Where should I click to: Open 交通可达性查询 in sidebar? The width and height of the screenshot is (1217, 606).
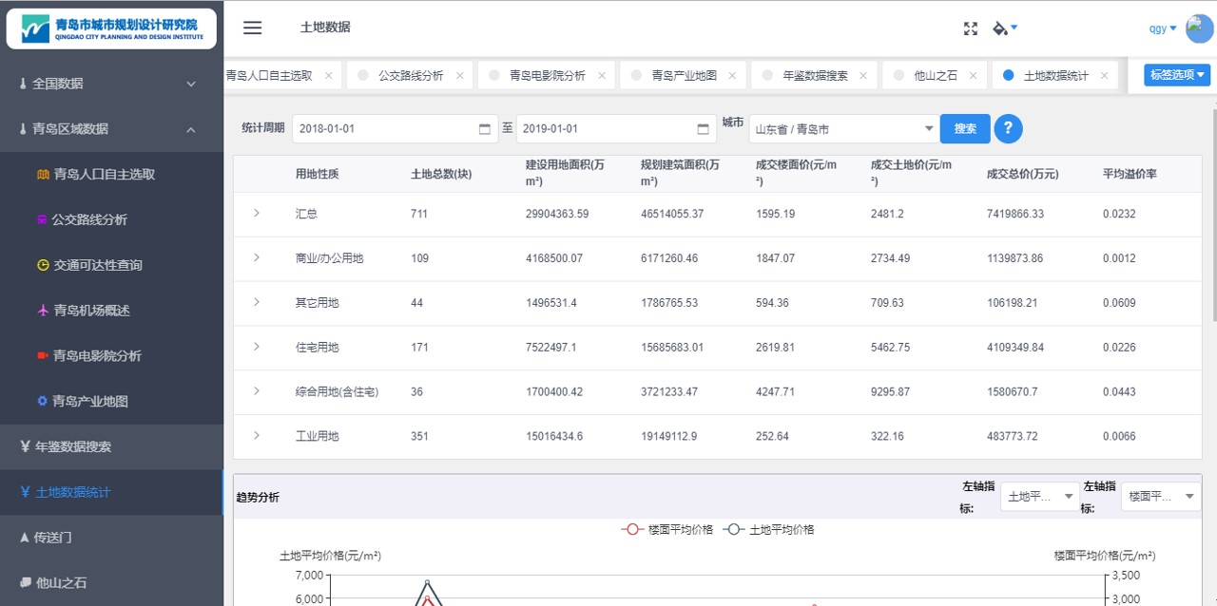[x=111, y=265]
